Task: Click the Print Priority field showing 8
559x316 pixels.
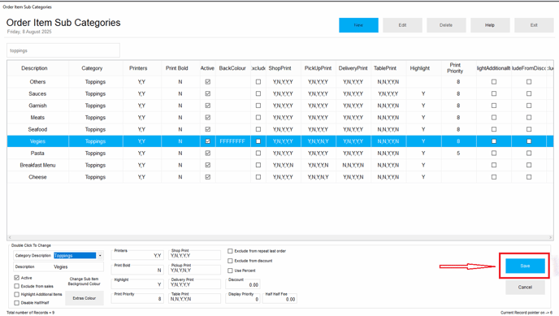Action: click(x=137, y=299)
